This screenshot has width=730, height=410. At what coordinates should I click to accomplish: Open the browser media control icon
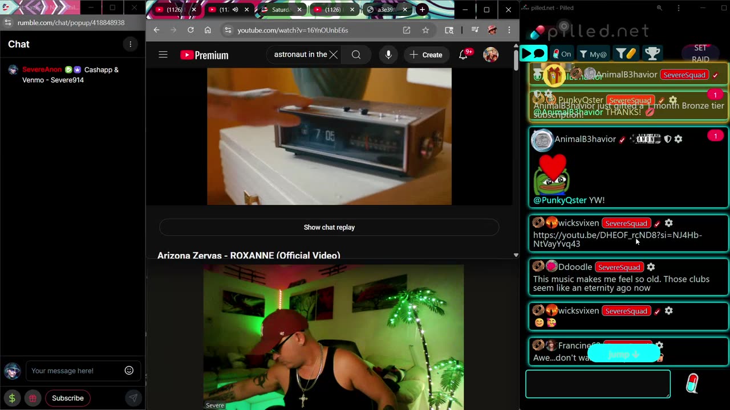click(474, 30)
